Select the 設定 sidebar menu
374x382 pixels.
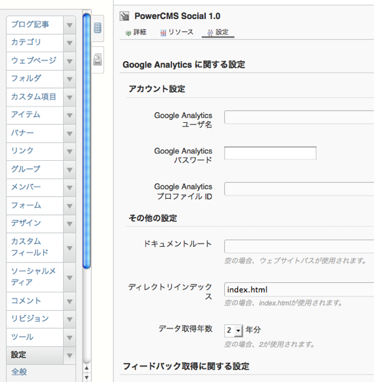(35, 356)
